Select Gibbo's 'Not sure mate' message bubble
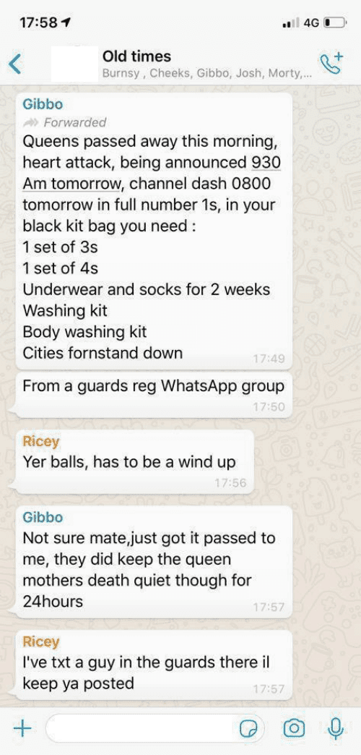 pyautogui.click(x=154, y=561)
